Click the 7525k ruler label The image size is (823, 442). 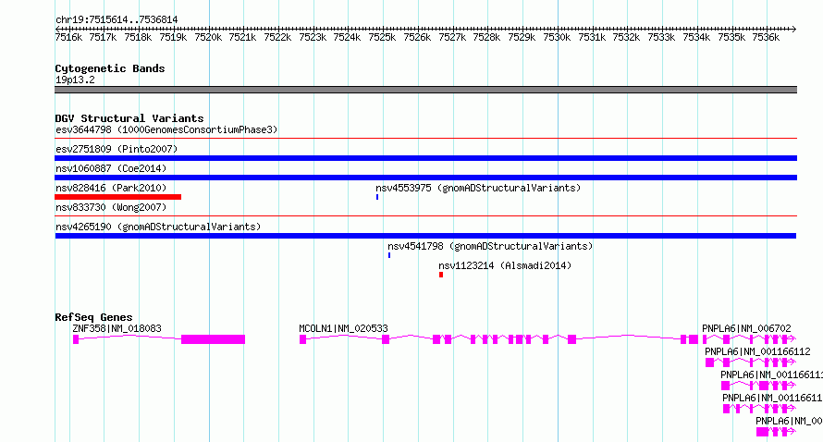point(382,37)
